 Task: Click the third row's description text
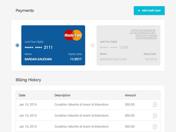point(82,127)
